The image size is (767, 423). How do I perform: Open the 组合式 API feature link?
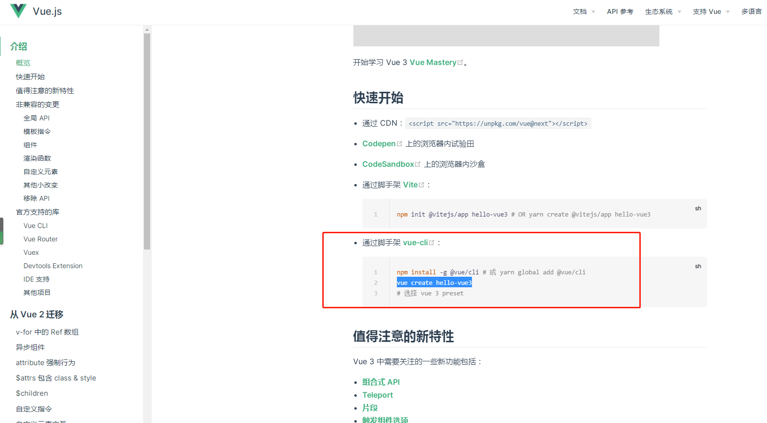tap(381, 382)
